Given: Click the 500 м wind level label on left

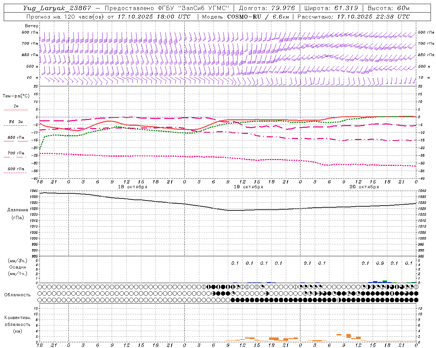Looking at the screenshot, I should 32,66.
